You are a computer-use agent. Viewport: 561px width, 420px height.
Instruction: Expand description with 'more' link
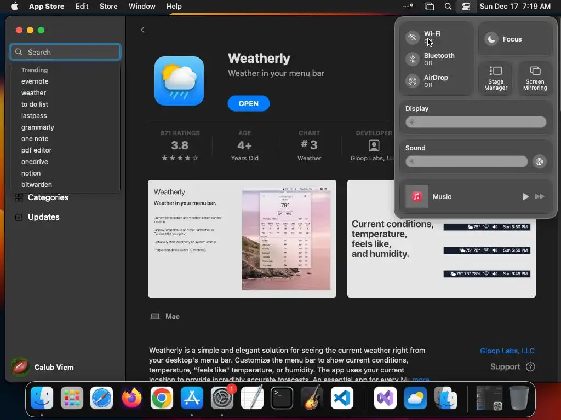coord(421,380)
